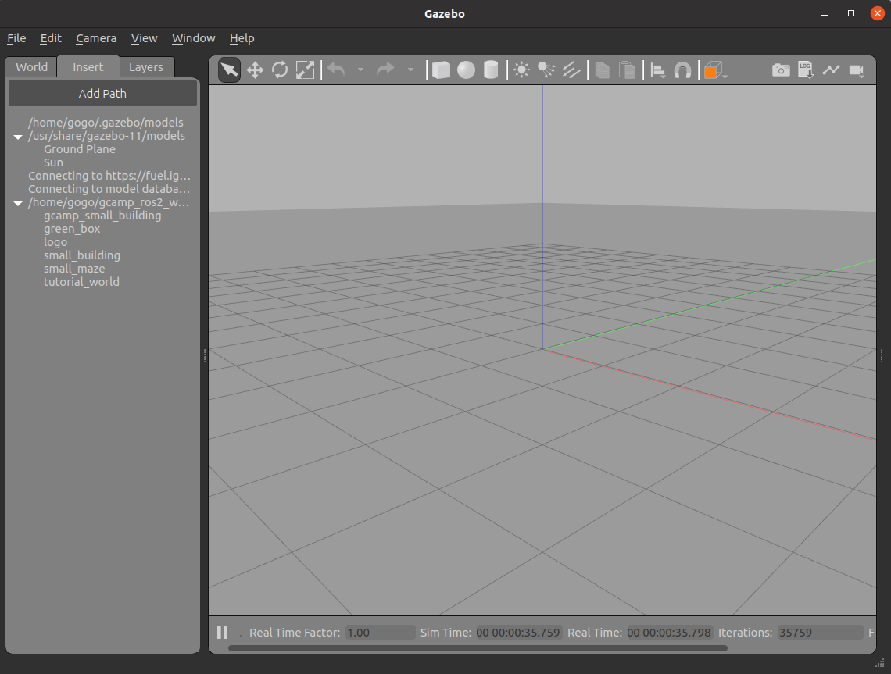
Task: Click the Connecting to fuel.ig entry
Action: 109,176
